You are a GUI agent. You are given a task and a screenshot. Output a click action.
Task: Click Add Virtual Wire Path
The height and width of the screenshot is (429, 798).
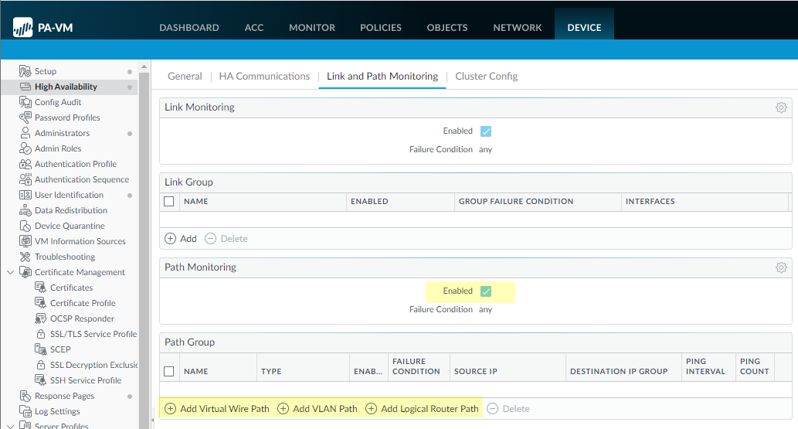[217, 409]
